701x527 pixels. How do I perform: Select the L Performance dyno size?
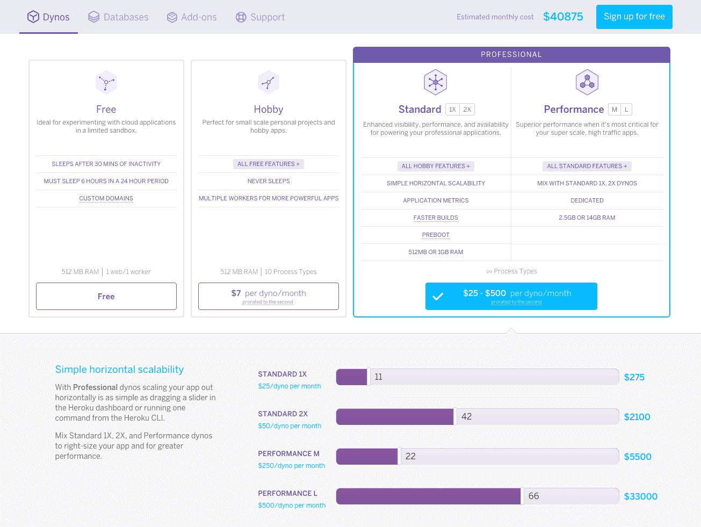(x=627, y=109)
